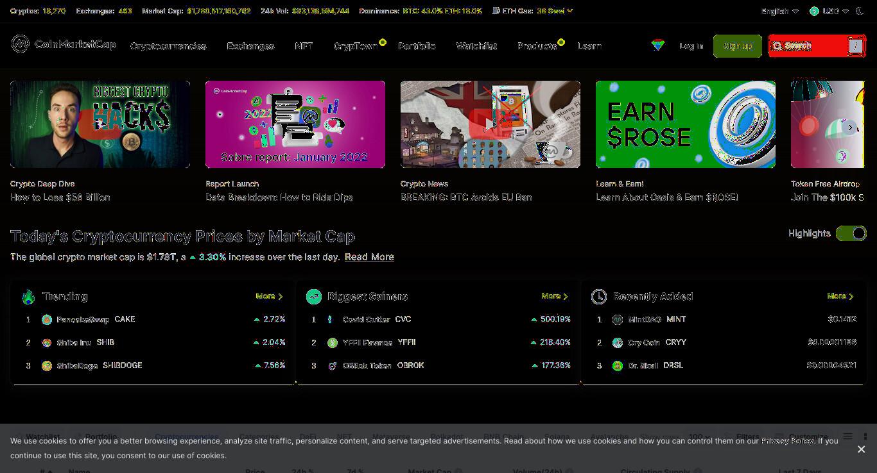Open Data Breakdown: How to Ride Dips
The width and height of the screenshot is (877, 473).
(279, 197)
